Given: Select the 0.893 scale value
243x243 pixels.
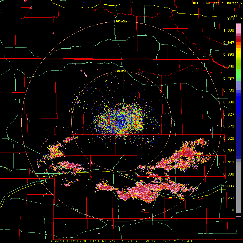Looking at the screenshot, I should (229, 54).
